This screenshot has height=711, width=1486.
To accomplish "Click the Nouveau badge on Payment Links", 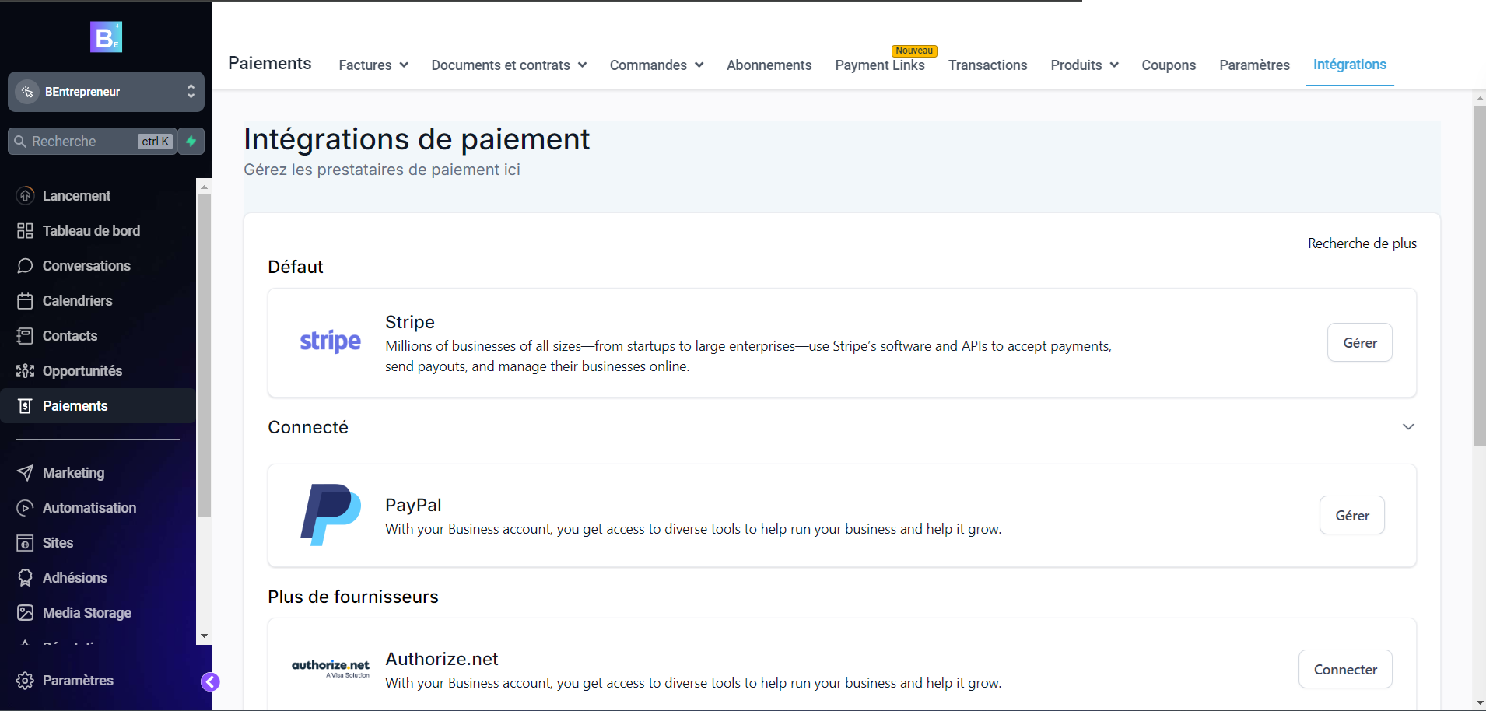I will [914, 51].
